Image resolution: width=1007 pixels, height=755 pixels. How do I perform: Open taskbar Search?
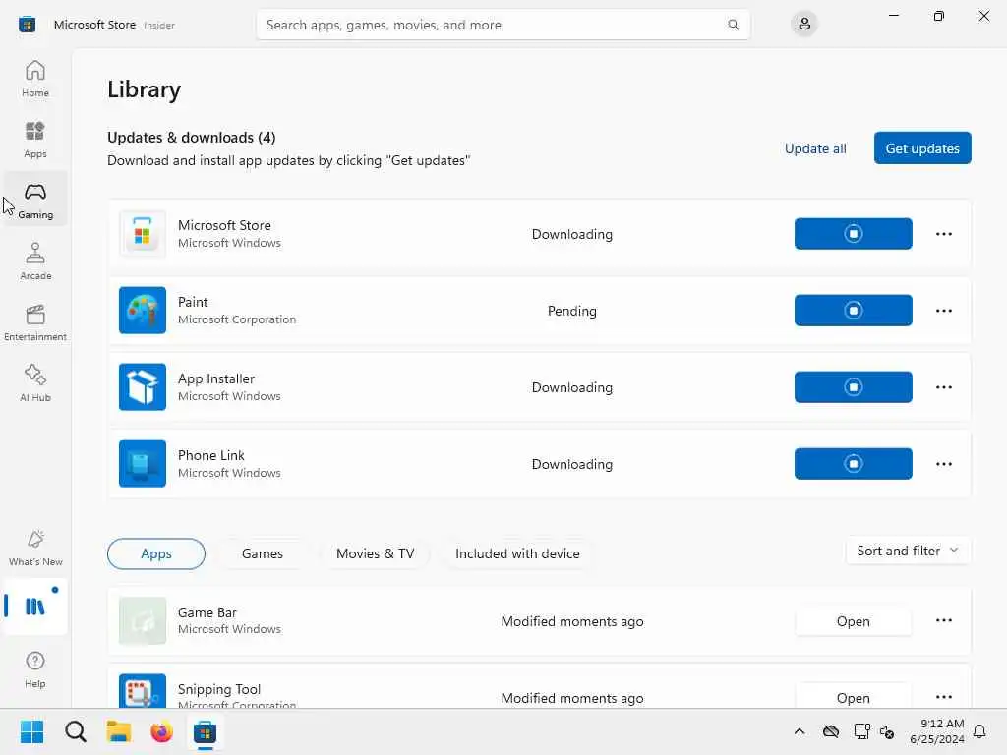(x=75, y=731)
